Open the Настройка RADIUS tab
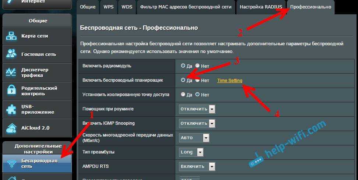This screenshot has height=180, width=358. (261, 7)
